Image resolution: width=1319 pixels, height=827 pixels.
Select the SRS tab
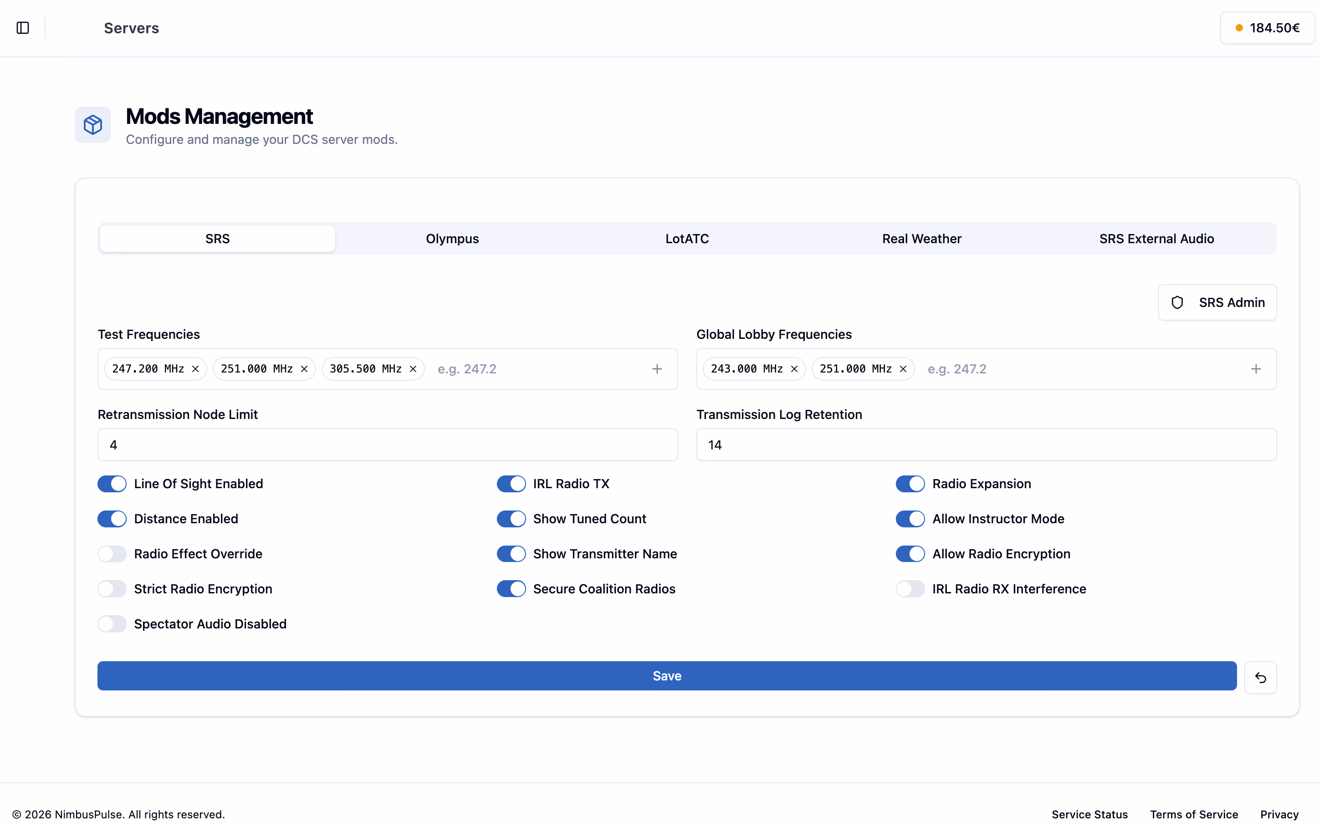pyautogui.click(x=218, y=239)
